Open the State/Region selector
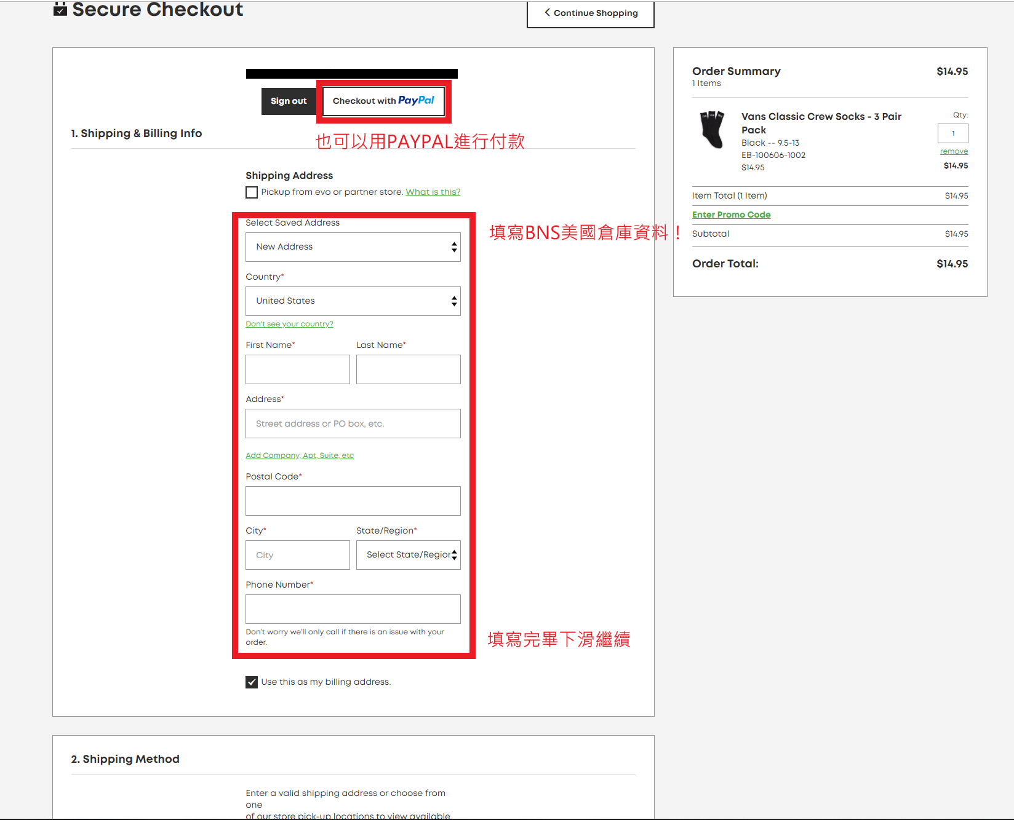The height and width of the screenshot is (820, 1014). 408,555
